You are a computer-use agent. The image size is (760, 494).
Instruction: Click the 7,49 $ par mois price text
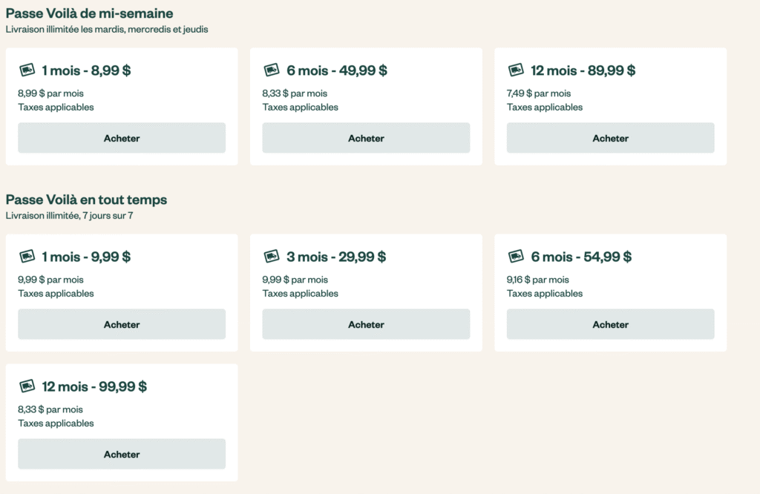539,93
